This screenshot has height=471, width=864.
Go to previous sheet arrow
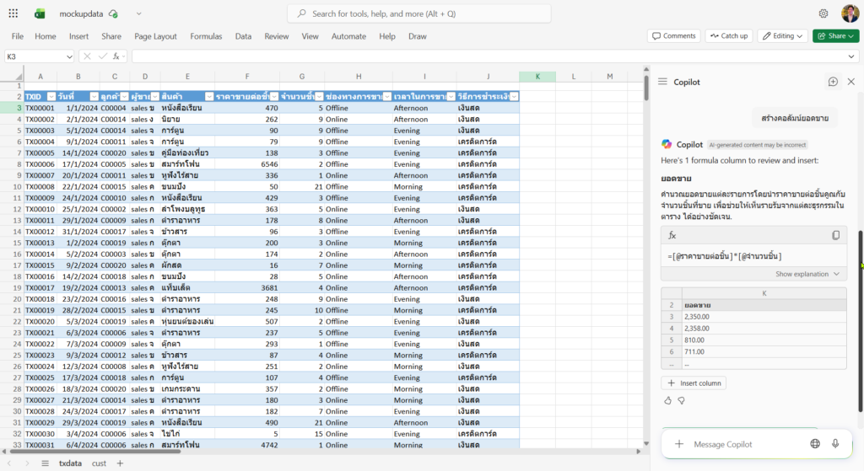point(9,463)
